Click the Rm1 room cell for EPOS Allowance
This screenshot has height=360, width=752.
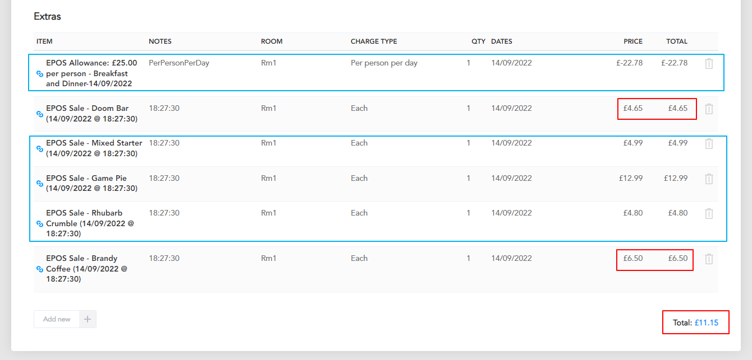pyautogui.click(x=269, y=63)
